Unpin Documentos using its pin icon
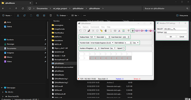The width and height of the screenshot is (191, 100). [x=45, y=48]
